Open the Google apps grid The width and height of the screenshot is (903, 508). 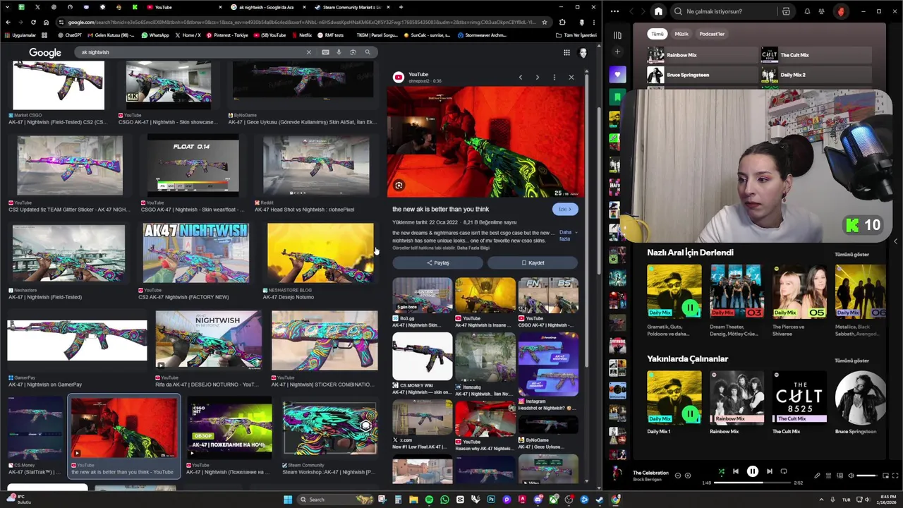(566, 52)
